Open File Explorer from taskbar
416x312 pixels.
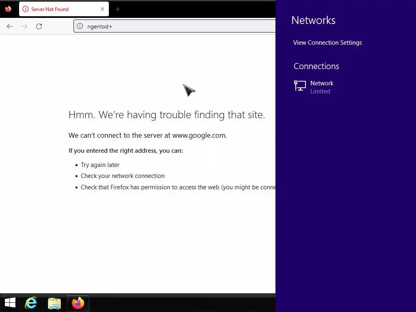(x=54, y=303)
